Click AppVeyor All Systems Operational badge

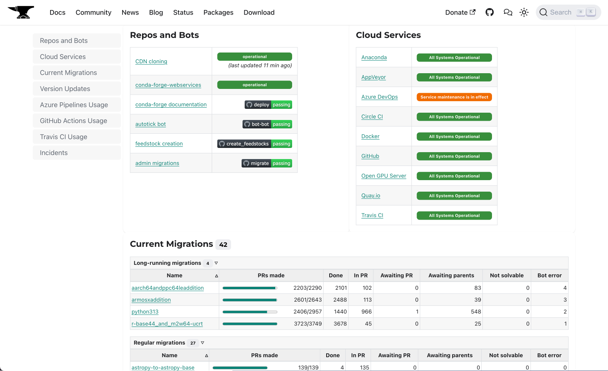click(454, 77)
